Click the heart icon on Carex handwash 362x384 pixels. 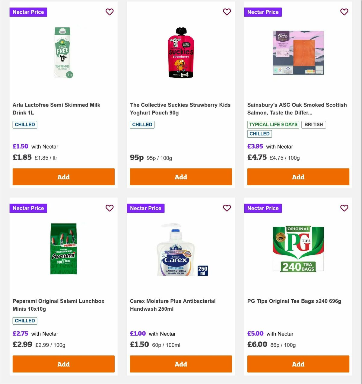point(227,208)
